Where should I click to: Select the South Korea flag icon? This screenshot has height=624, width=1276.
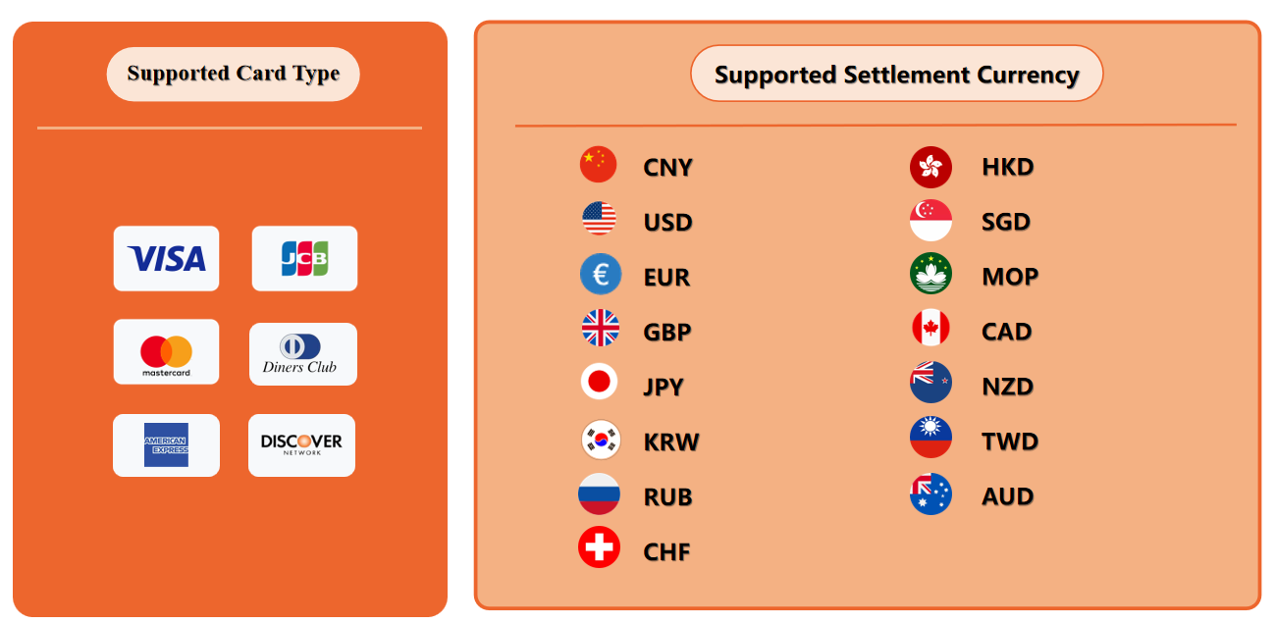tap(600, 440)
